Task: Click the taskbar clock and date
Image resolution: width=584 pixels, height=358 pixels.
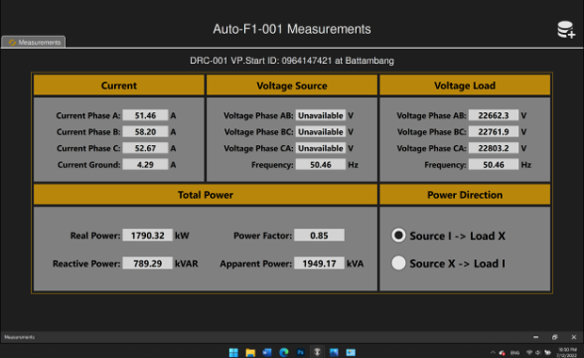Action: pyautogui.click(x=567, y=352)
